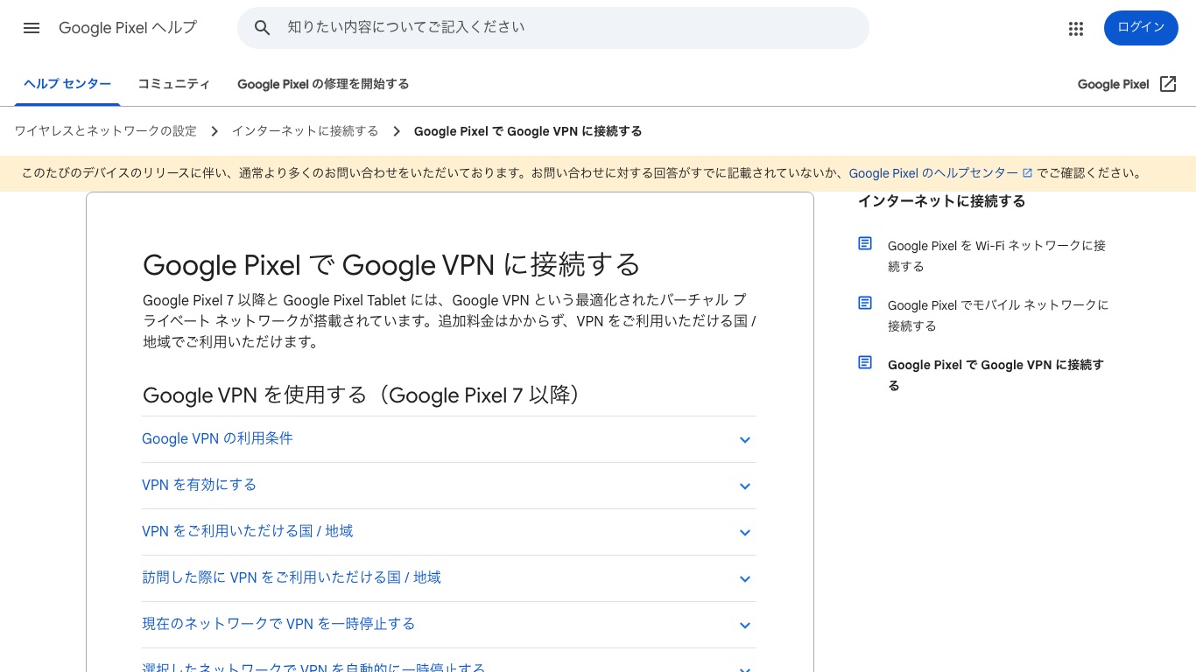This screenshot has height=672, width=1196.
Task: Expand the Google VPN の利用条件 section
Action: [448, 439]
